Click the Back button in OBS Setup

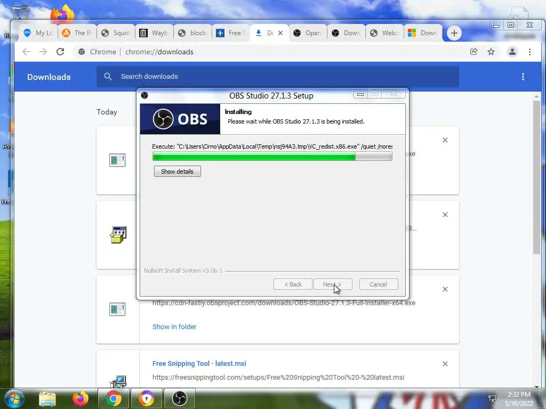(293, 284)
